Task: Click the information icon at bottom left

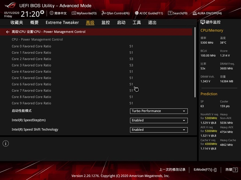Action: 5,143
